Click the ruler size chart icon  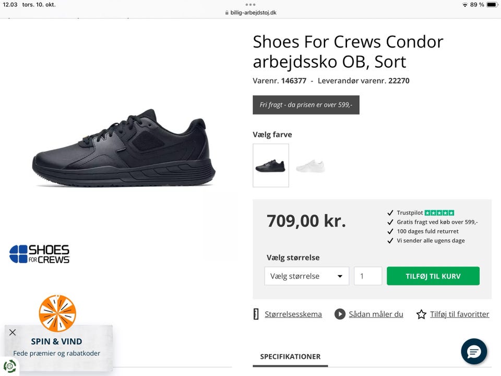coord(256,314)
